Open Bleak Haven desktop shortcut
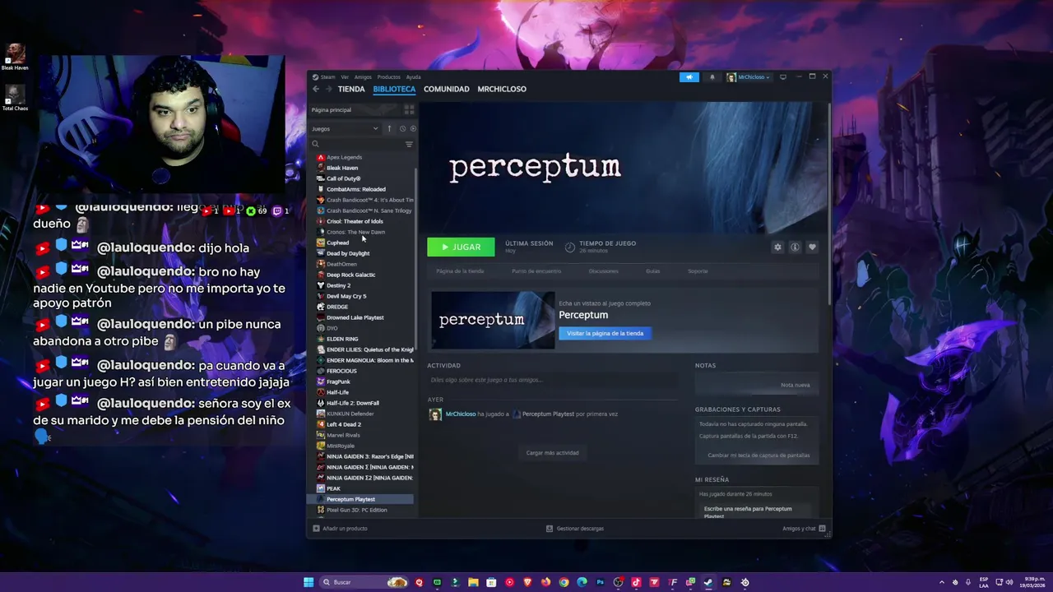Image resolution: width=1053 pixels, height=592 pixels. [15, 57]
